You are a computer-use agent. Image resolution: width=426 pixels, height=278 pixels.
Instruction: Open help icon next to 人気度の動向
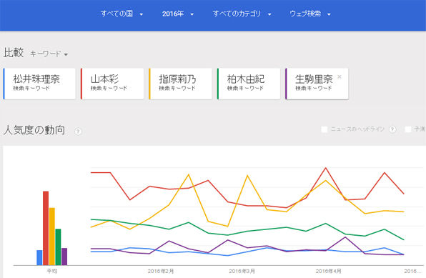[x=78, y=131]
